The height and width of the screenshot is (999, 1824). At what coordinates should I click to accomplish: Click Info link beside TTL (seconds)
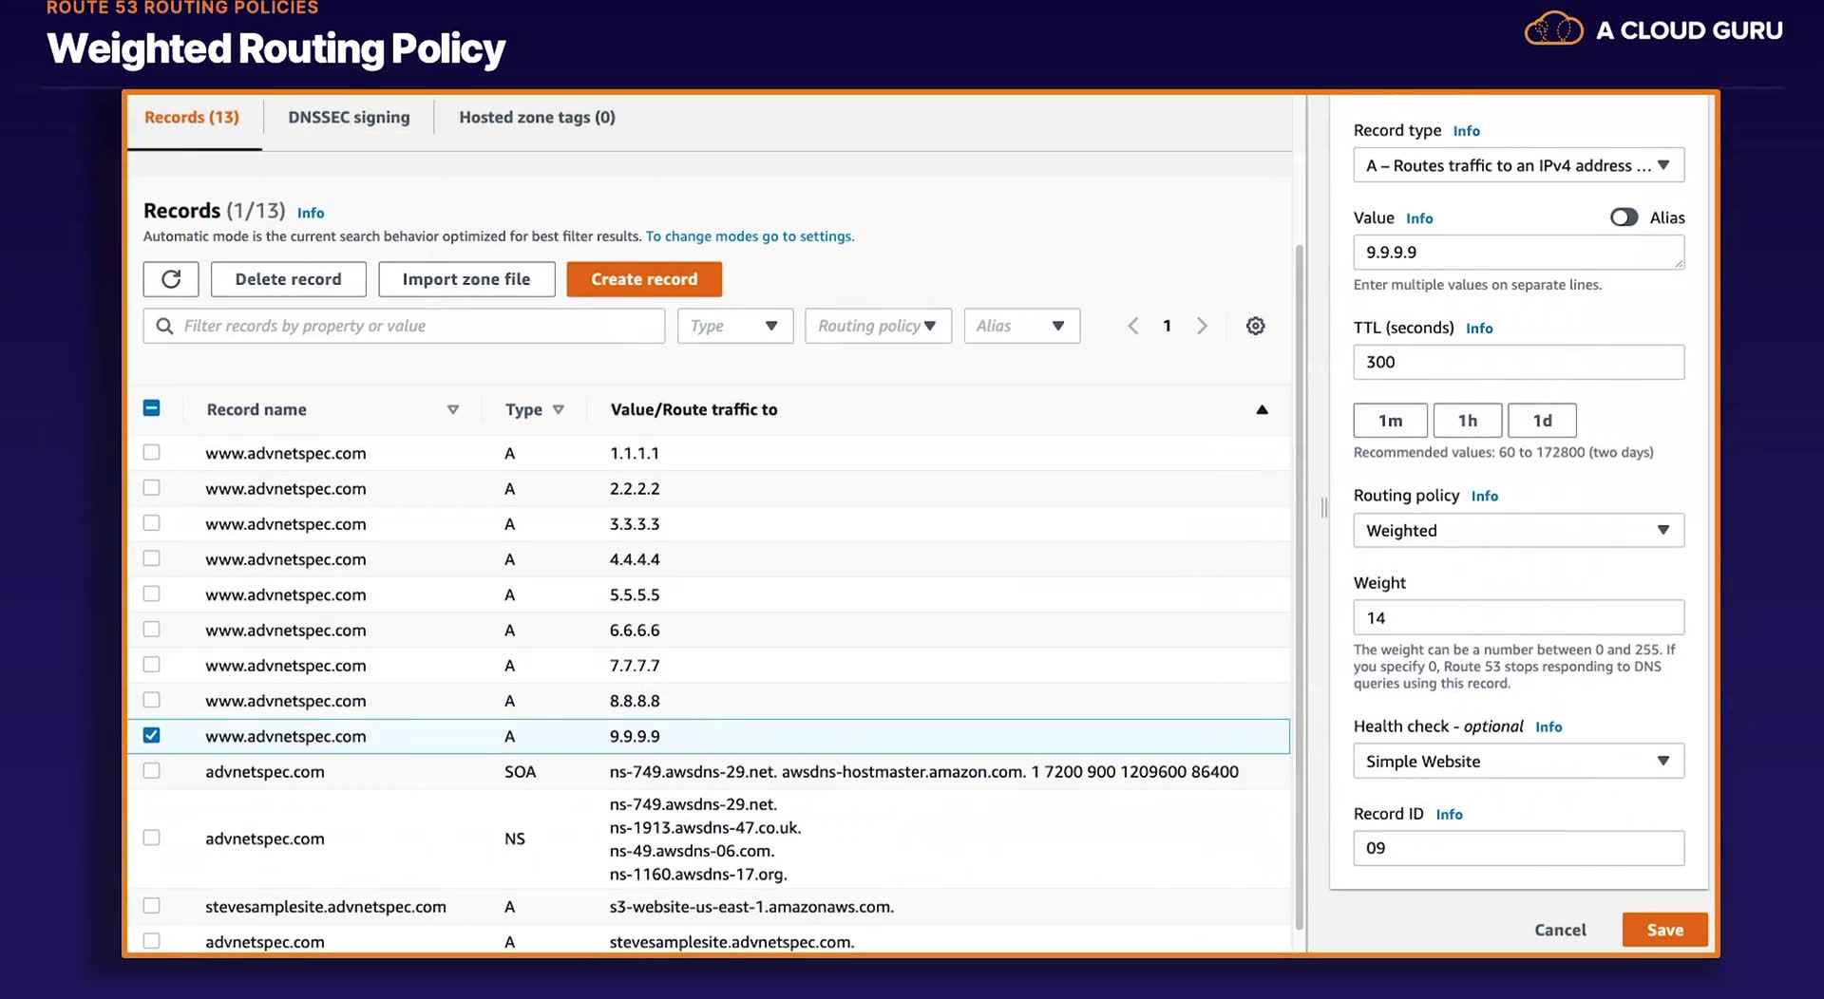[x=1479, y=329]
